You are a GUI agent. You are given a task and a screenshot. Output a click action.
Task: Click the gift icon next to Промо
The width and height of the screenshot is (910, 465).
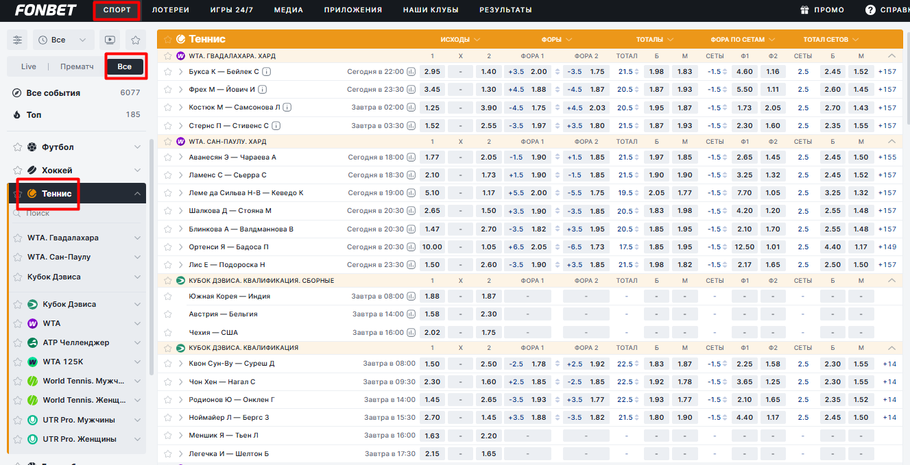point(804,10)
